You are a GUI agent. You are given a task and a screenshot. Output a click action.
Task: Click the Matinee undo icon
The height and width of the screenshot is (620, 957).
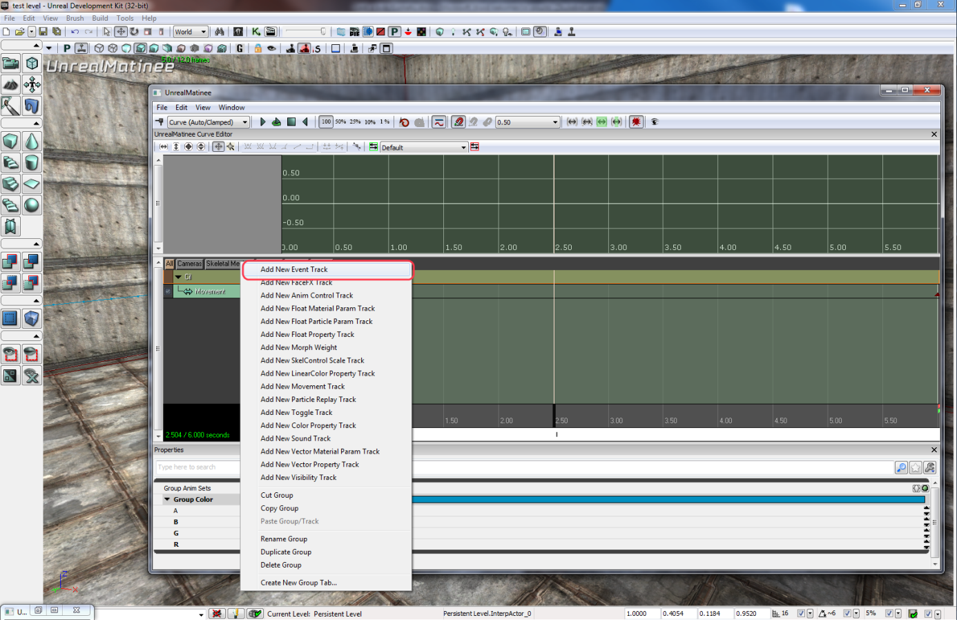[405, 122]
